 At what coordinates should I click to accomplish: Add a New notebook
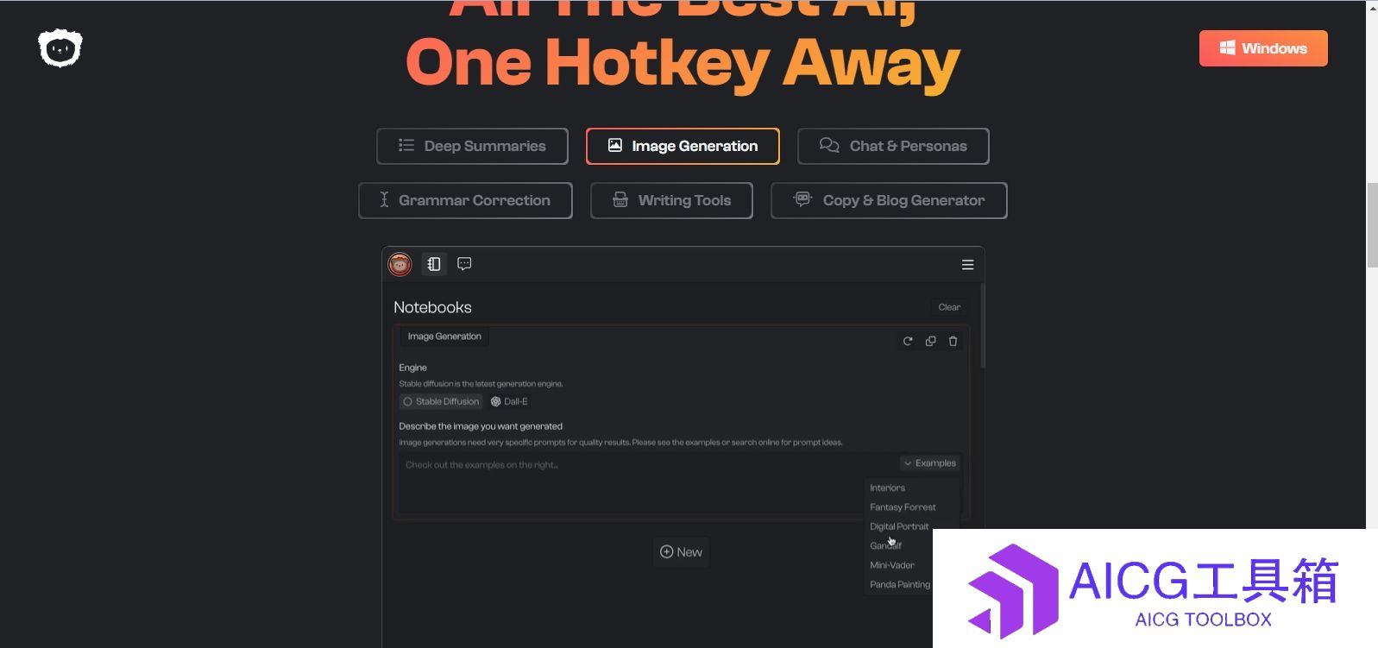click(x=681, y=552)
